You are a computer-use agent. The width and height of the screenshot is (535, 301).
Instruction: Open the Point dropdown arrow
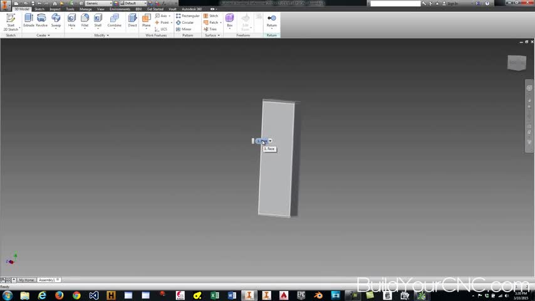tap(172, 23)
